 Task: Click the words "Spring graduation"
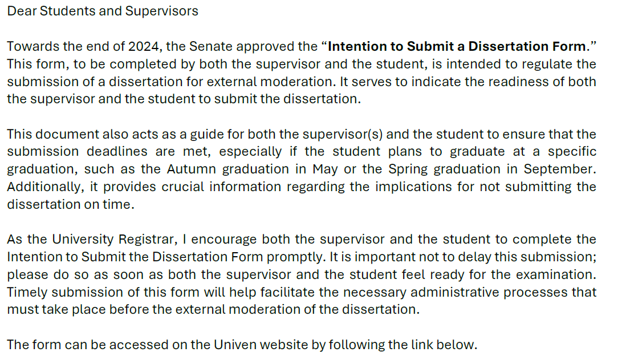coord(444,169)
